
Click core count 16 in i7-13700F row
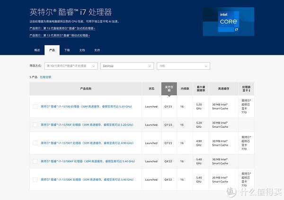pyautogui.click(x=182, y=125)
